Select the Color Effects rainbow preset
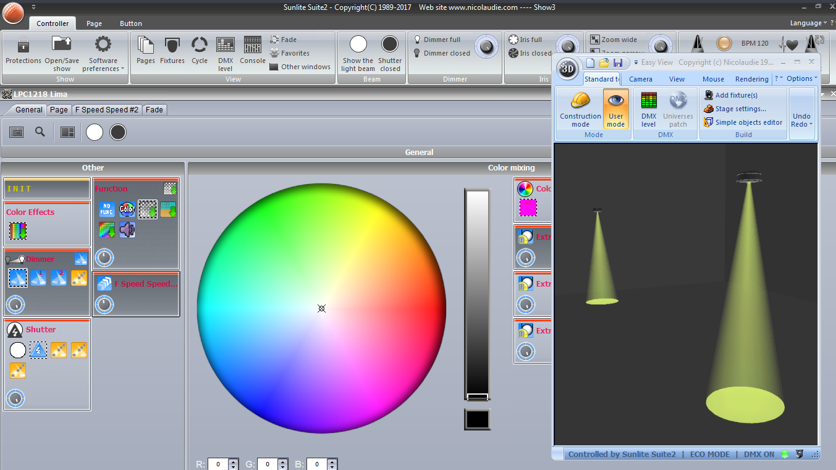Viewport: 836px width, 470px height. 18,231
